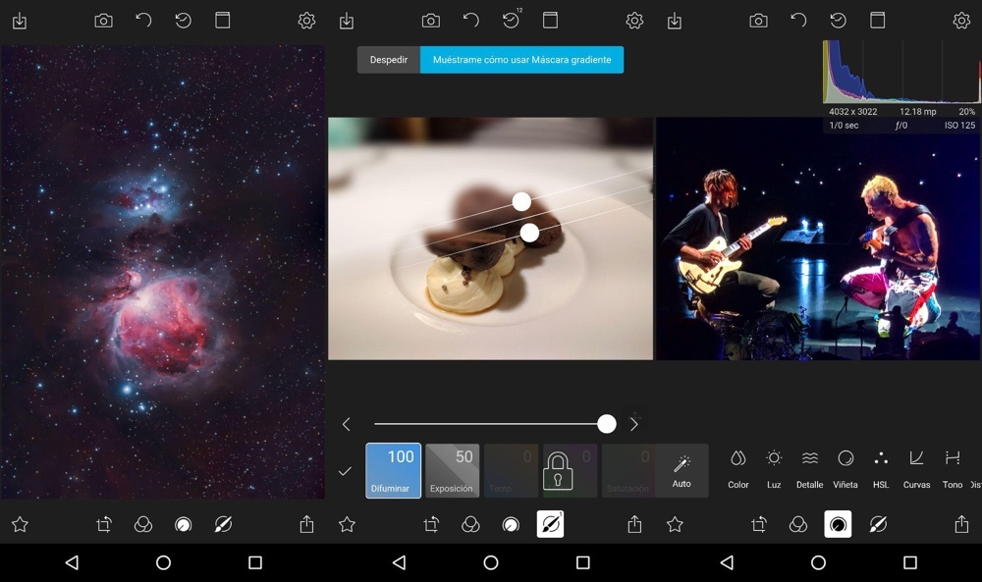Tap the padlock on locked adjustments
Image resolution: width=982 pixels, height=582 pixels.
point(558,471)
